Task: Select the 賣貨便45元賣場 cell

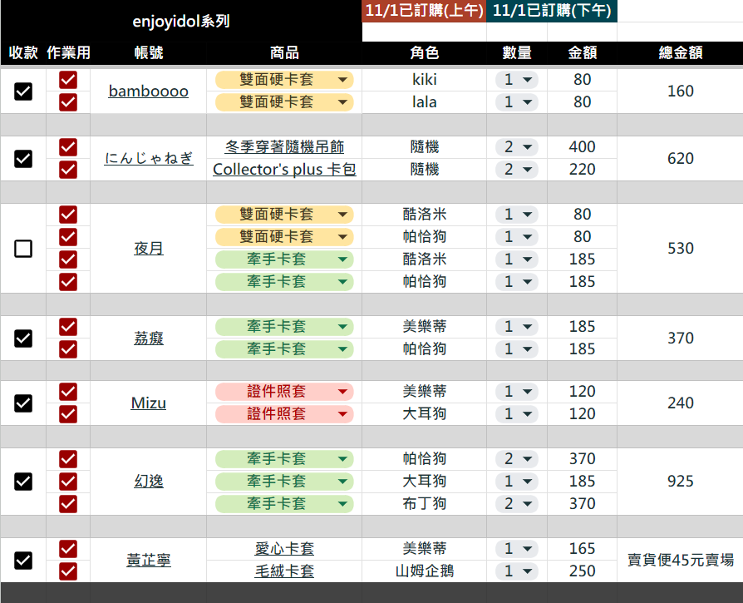Action: coord(680,560)
